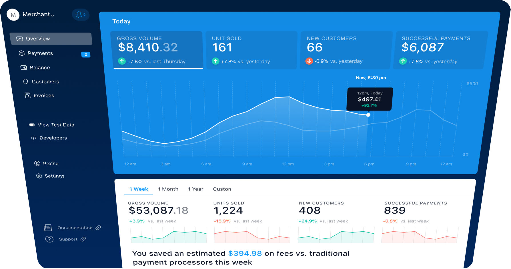
Task: Click the Customers icon in sidebar
Action: [x=26, y=82]
